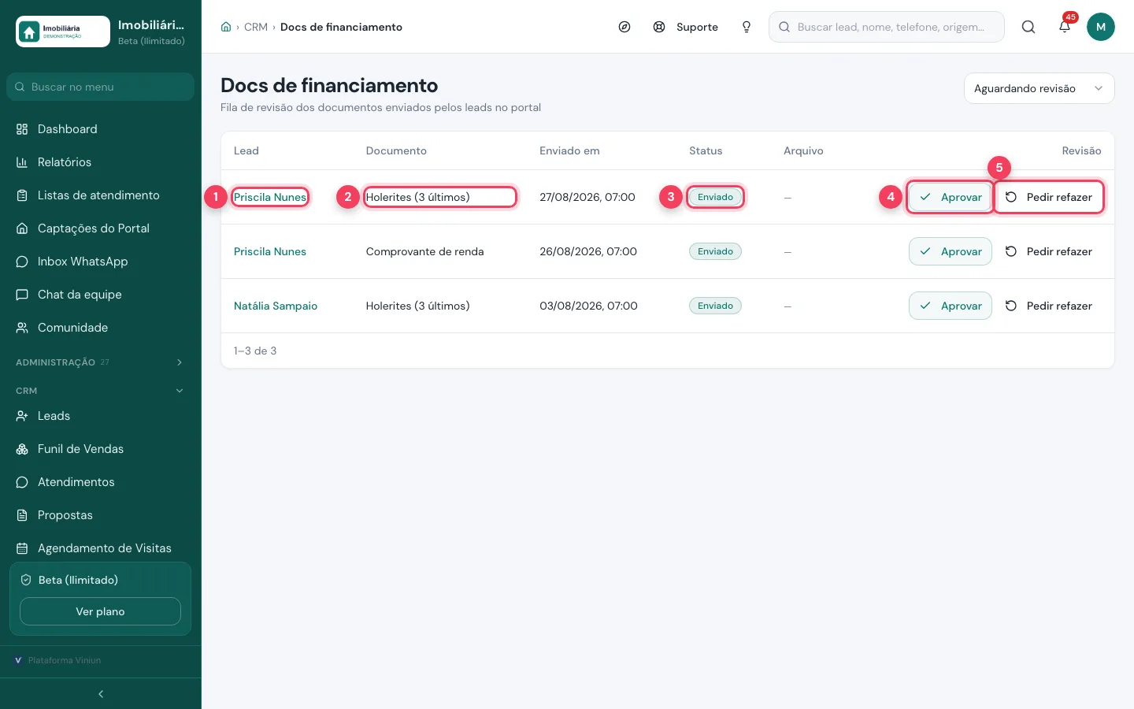Request redo for Comprovante de renda

tap(1049, 251)
